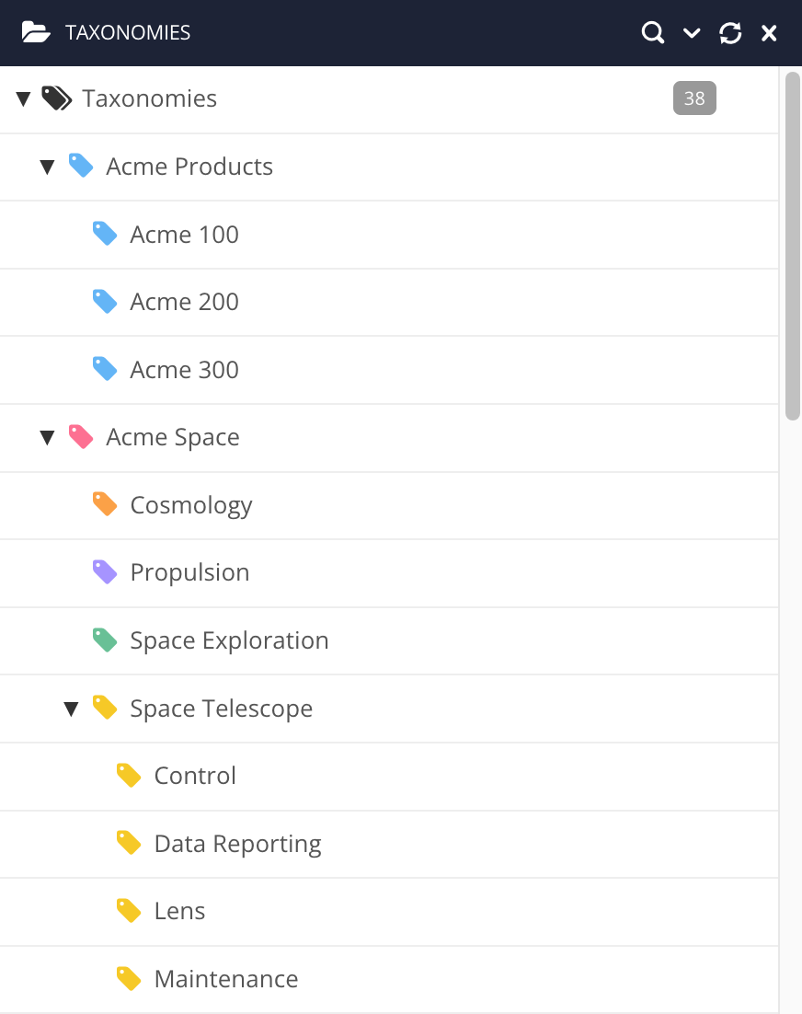Click the refresh icon in the header

pyautogui.click(x=730, y=32)
